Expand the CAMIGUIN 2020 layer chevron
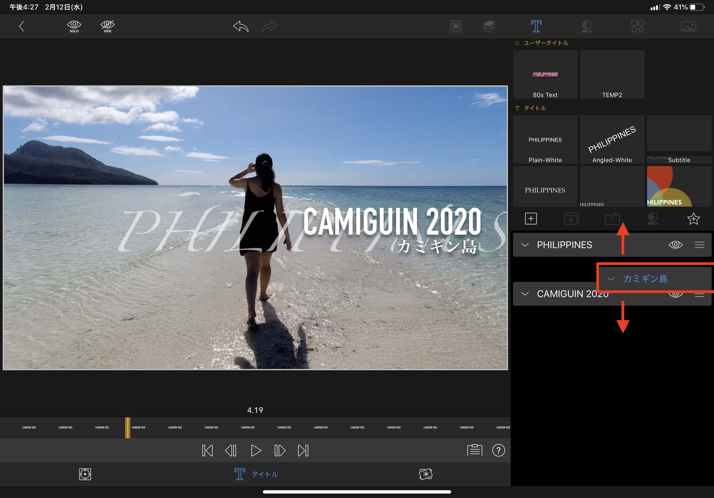The width and height of the screenshot is (714, 498). (525, 294)
